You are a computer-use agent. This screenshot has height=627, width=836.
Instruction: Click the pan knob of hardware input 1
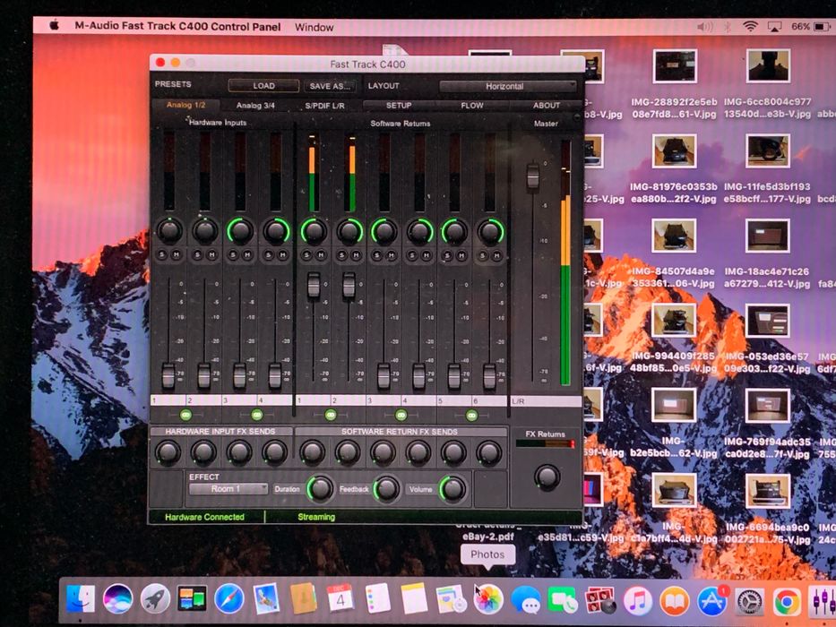[x=169, y=231]
